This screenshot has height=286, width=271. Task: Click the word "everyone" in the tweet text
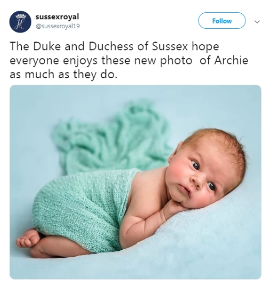[x=34, y=61]
